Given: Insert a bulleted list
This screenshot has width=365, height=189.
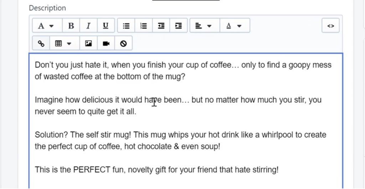Looking at the screenshot, I should coord(126,26).
